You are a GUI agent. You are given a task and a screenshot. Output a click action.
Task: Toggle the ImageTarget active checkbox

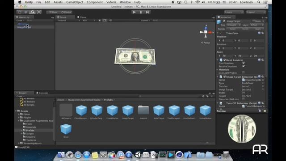[x=224, y=21]
